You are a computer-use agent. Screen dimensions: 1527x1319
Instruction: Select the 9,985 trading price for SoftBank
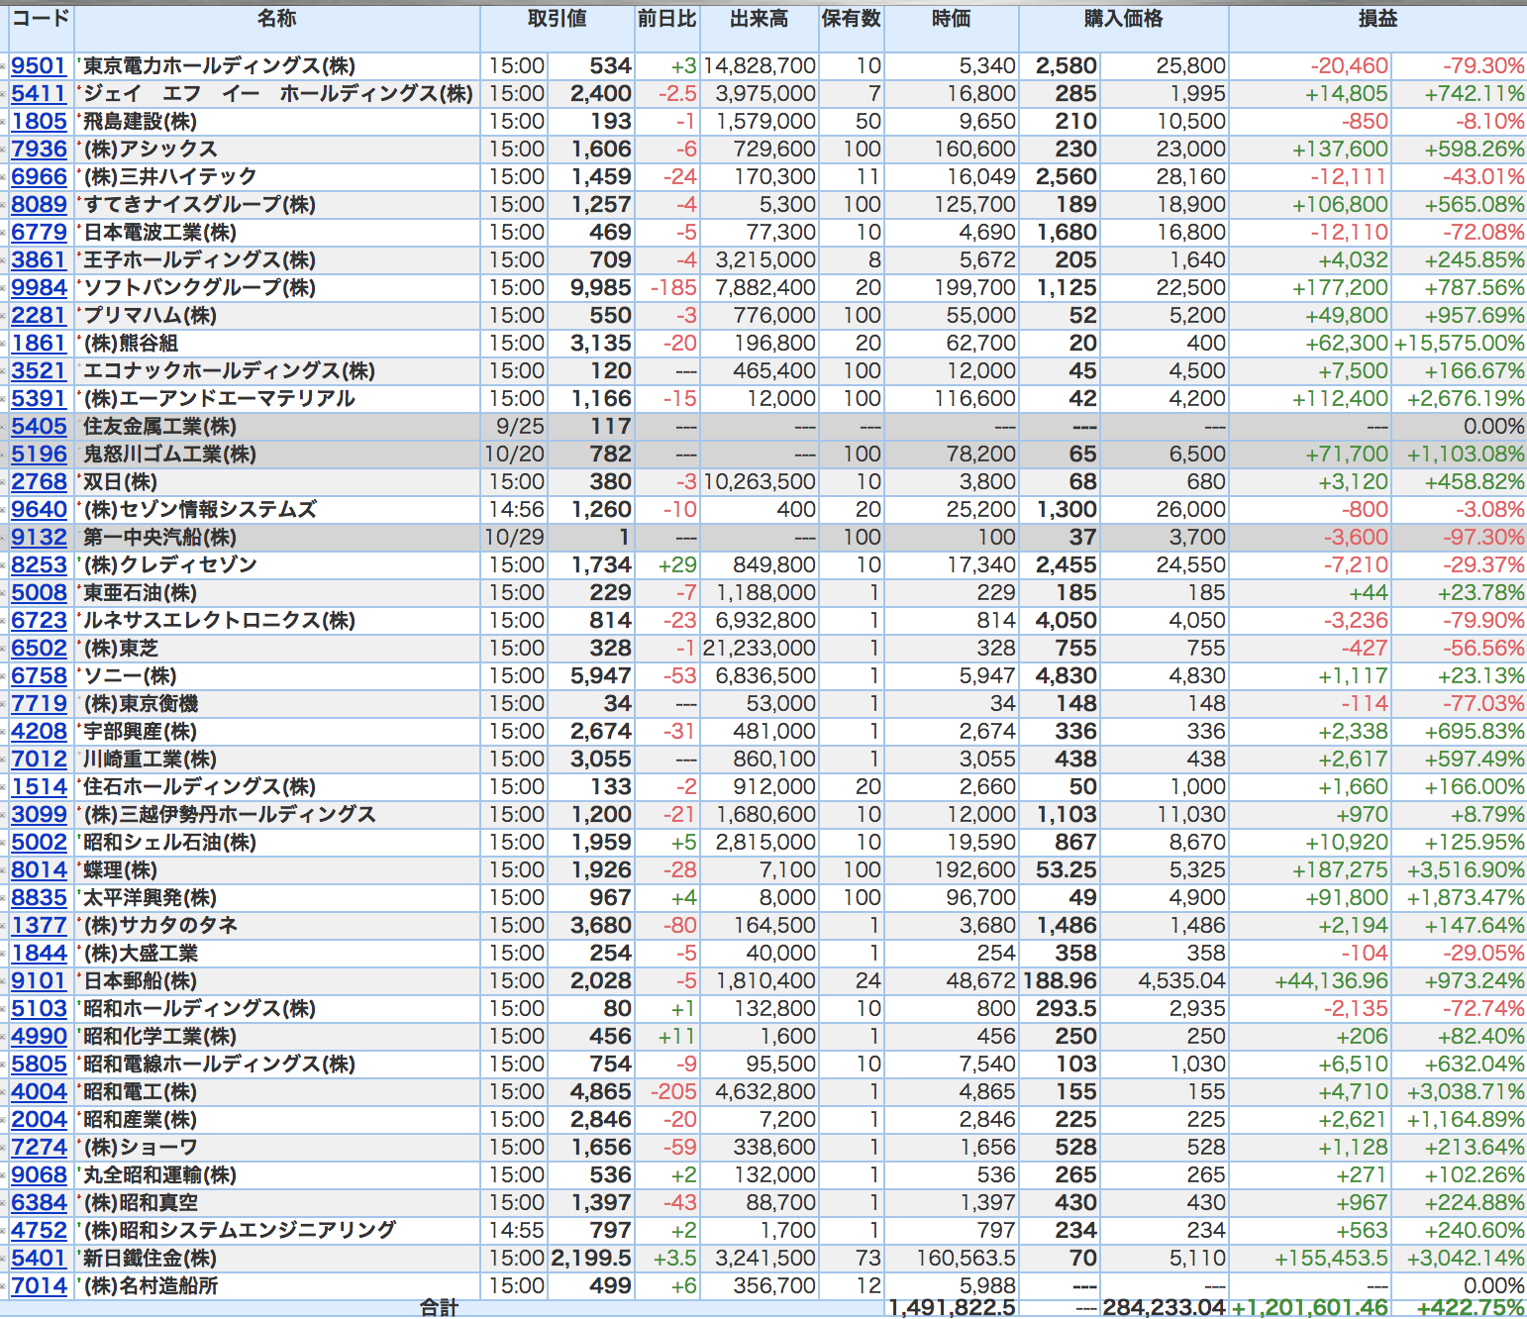click(601, 287)
